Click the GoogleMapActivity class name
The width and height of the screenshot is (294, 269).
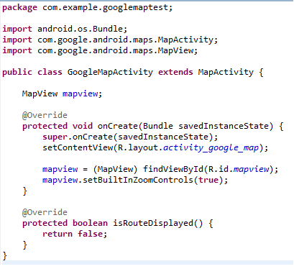point(110,72)
